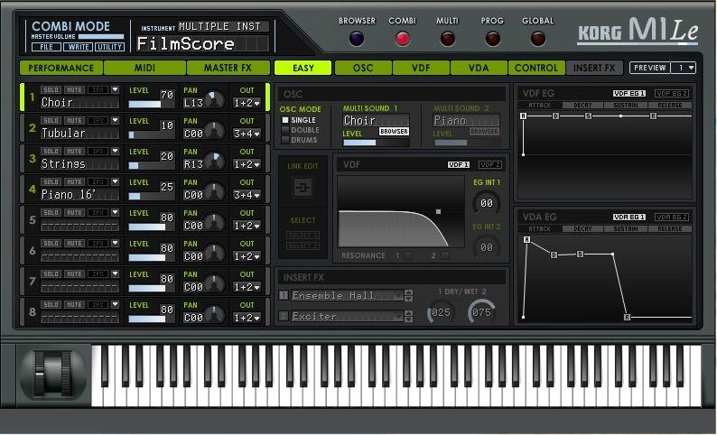Select the GLOBAL mode LED button
The height and width of the screenshot is (435, 717).
(538, 39)
